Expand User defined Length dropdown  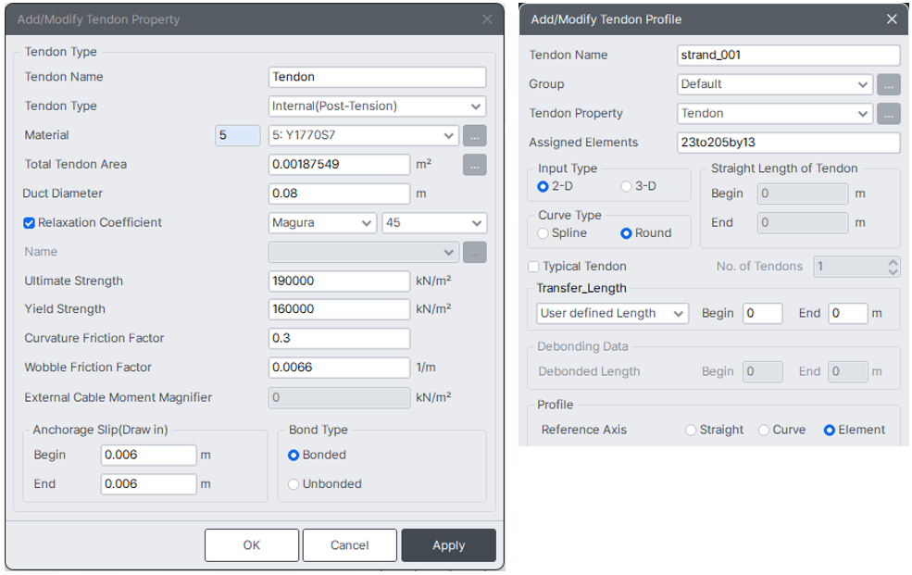[612, 313]
